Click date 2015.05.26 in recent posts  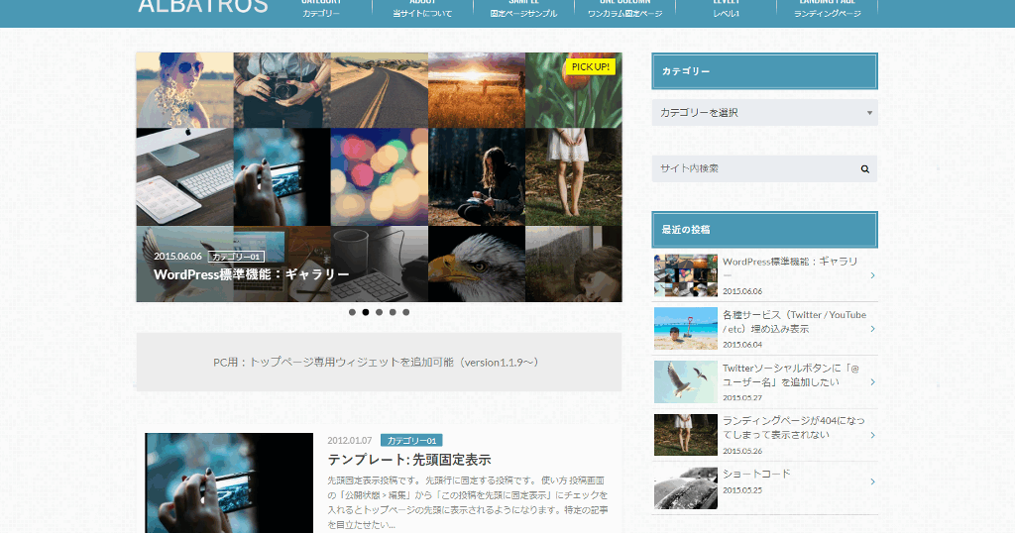742,451
